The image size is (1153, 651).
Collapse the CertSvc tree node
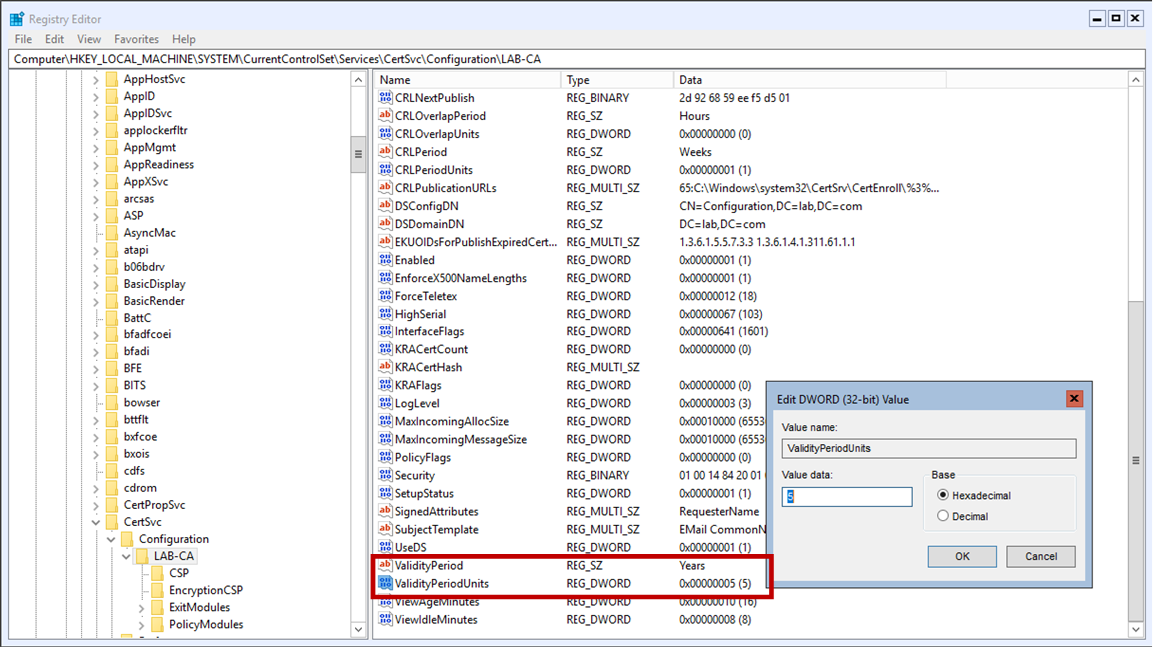pos(96,521)
